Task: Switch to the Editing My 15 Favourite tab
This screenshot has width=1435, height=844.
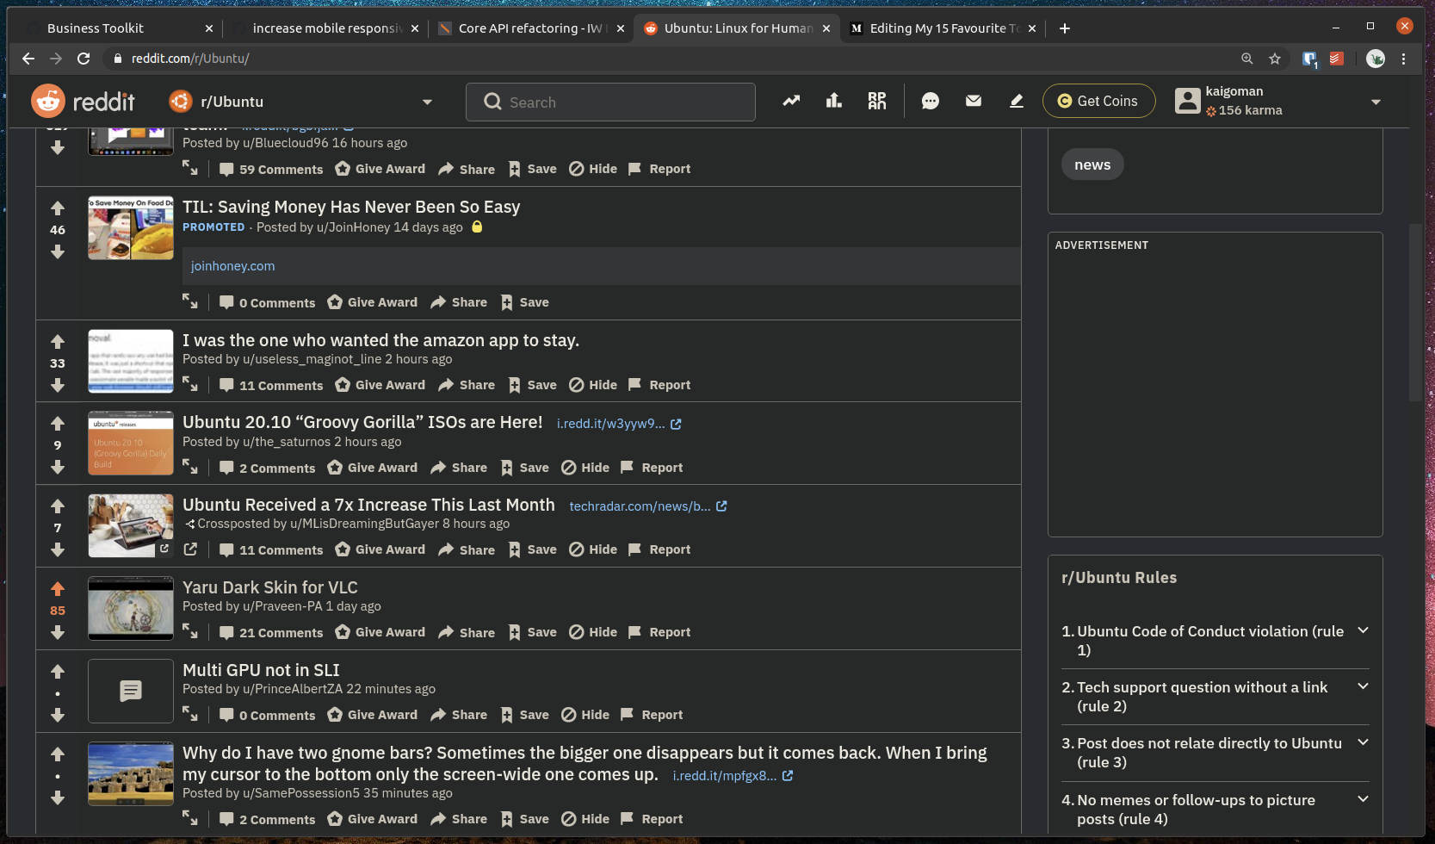Action: tap(942, 28)
